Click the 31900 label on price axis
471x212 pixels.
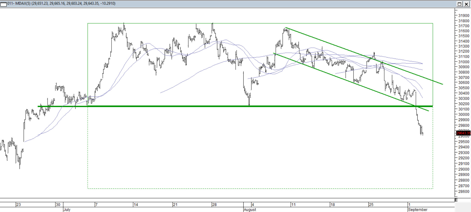coord(463,16)
